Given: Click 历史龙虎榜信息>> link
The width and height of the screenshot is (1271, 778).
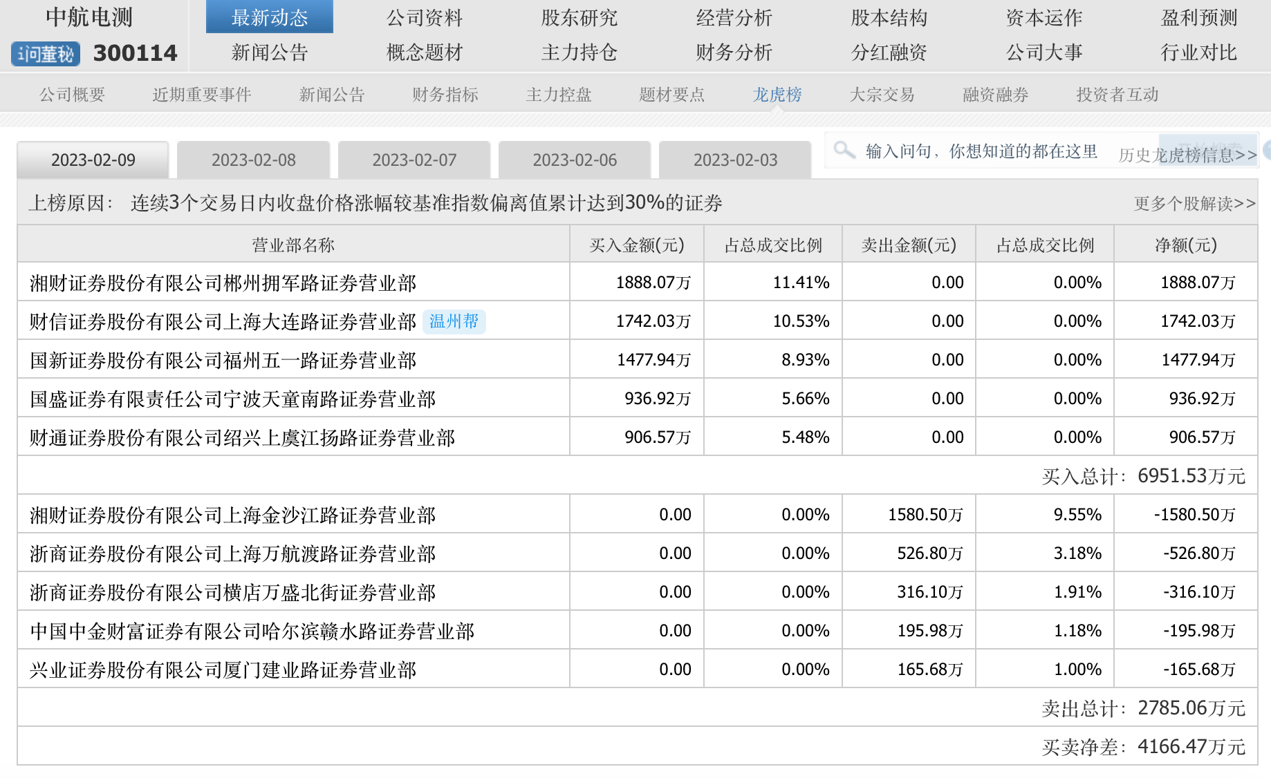Looking at the screenshot, I should point(1187,155).
